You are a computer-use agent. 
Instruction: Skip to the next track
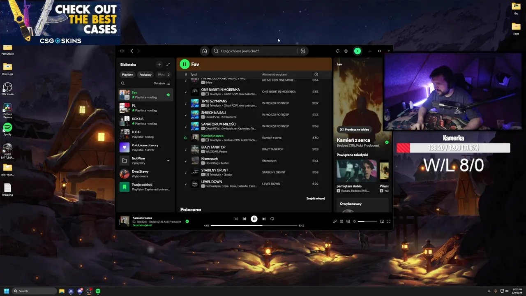264,219
